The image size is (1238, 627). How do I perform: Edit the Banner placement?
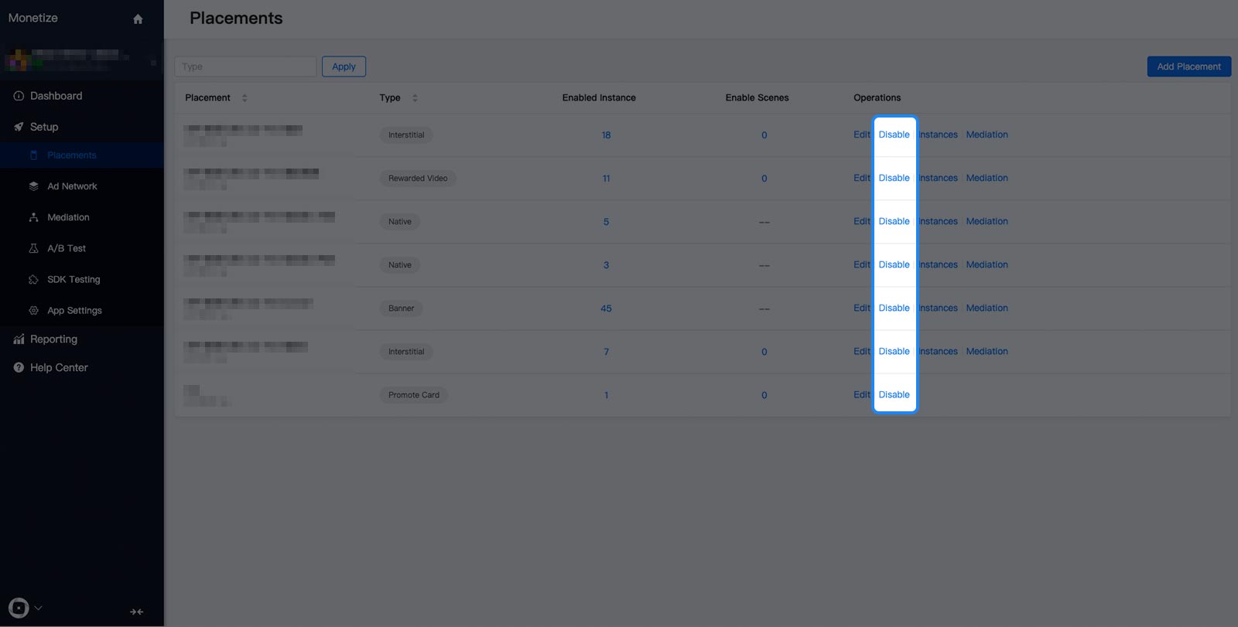(x=862, y=308)
